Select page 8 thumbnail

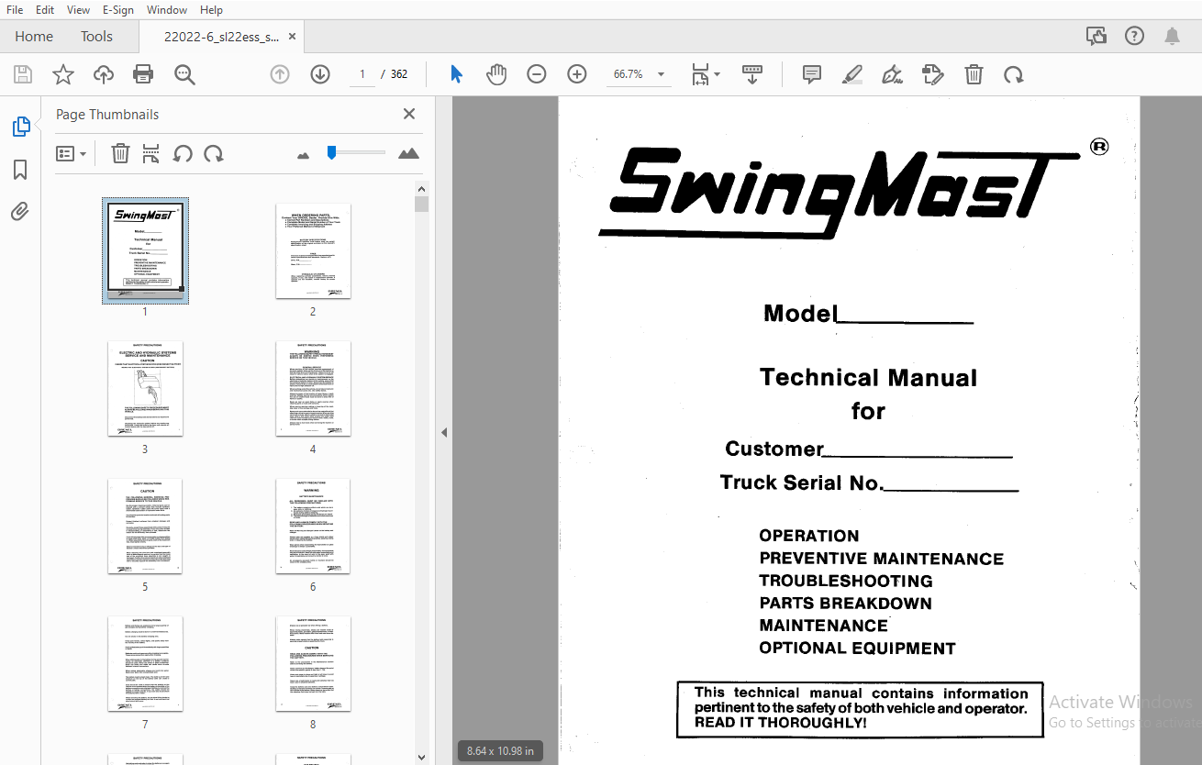[x=313, y=663]
